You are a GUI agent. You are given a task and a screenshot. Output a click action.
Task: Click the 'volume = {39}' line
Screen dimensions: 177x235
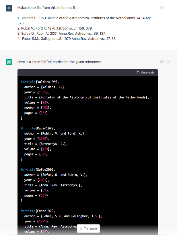pyautogui.click(x=37, y=190)
